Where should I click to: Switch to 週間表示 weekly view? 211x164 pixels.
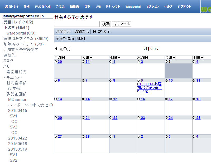[x=81, y=32]
